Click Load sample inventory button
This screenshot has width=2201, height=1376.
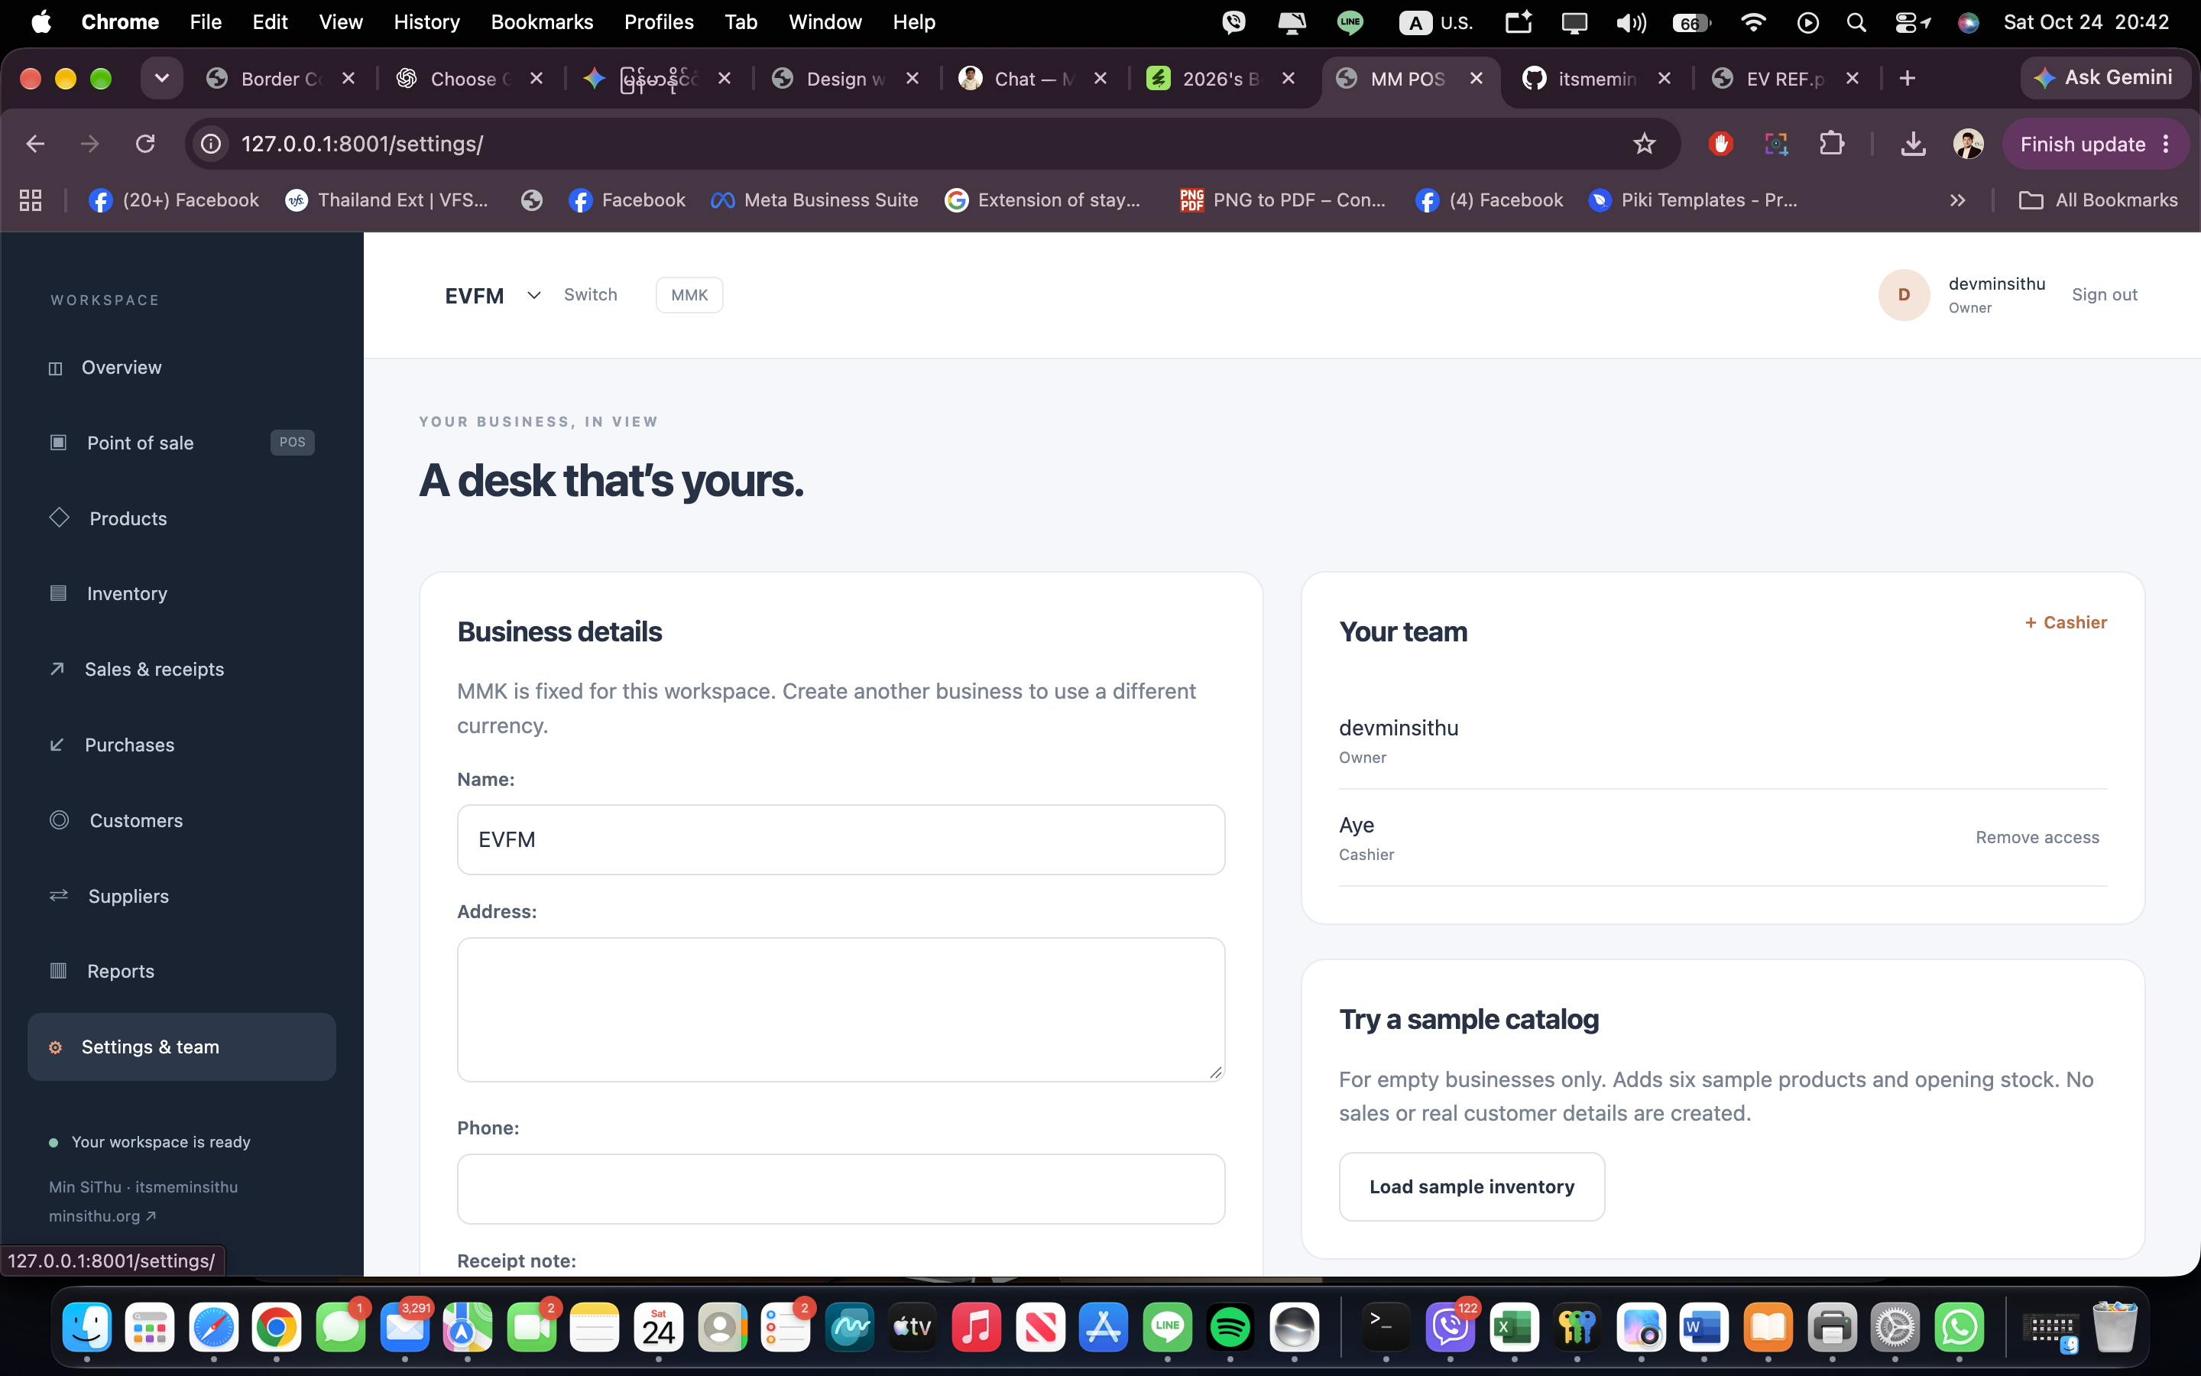click(x=1472, y=1186)
